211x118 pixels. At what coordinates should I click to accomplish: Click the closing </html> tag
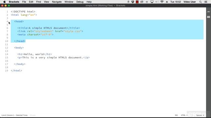16,71
